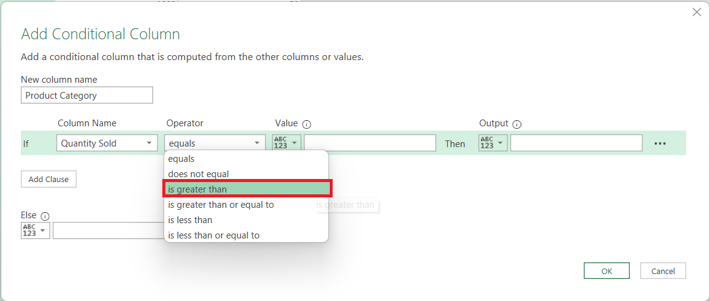The height and width of the screenshot is (301, 710).
Task: Close the Add Conditional Column dialog
Action: pos(697,12)
